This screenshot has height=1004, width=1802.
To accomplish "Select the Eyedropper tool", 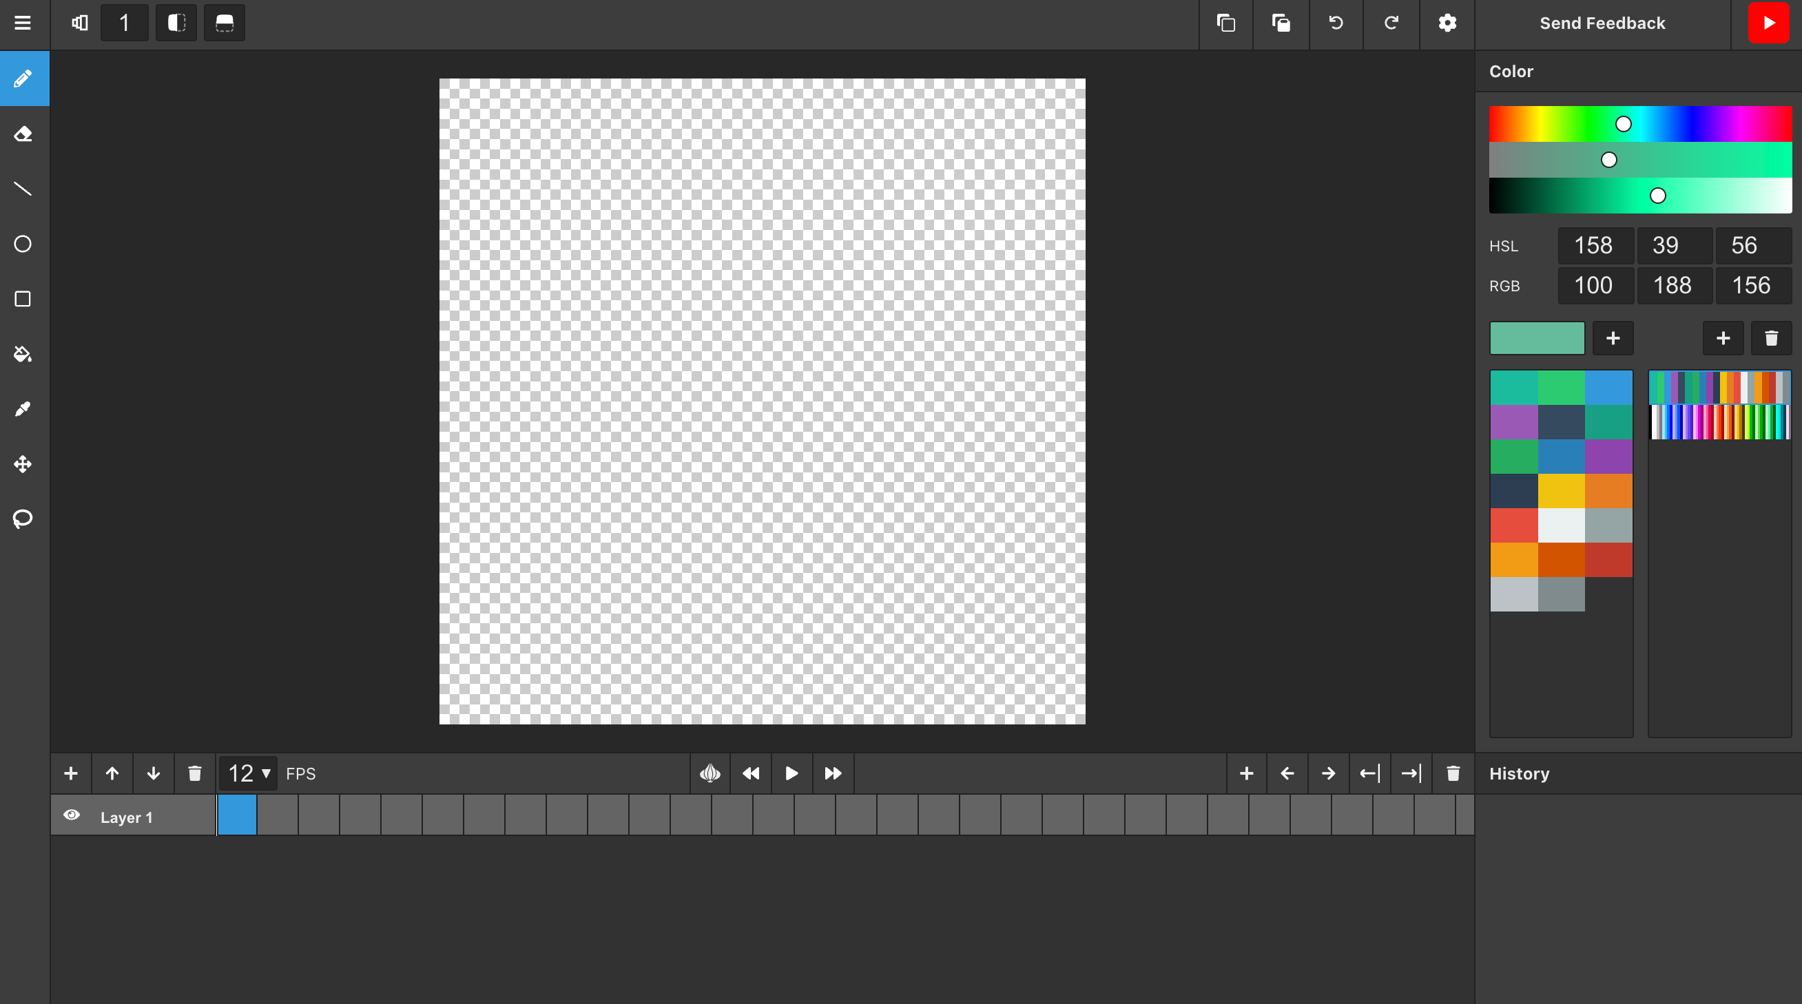I will [23, 409].
